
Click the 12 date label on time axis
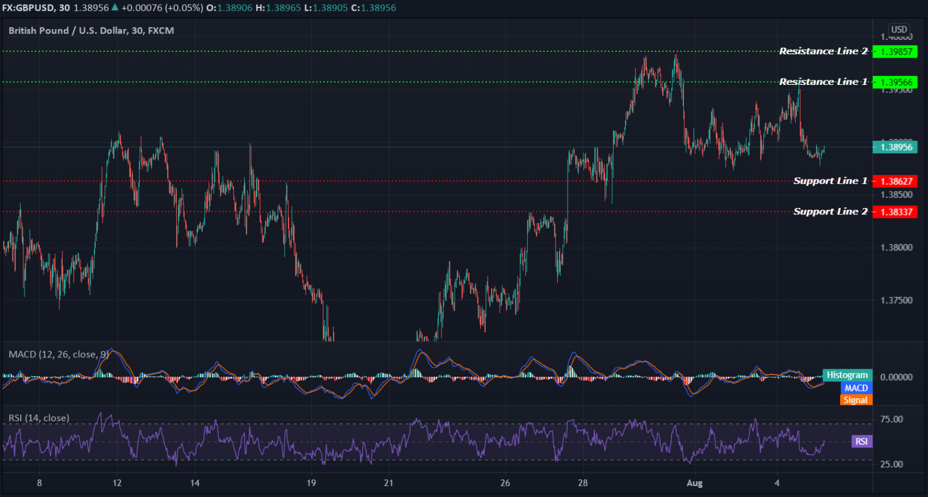point(117,483)
